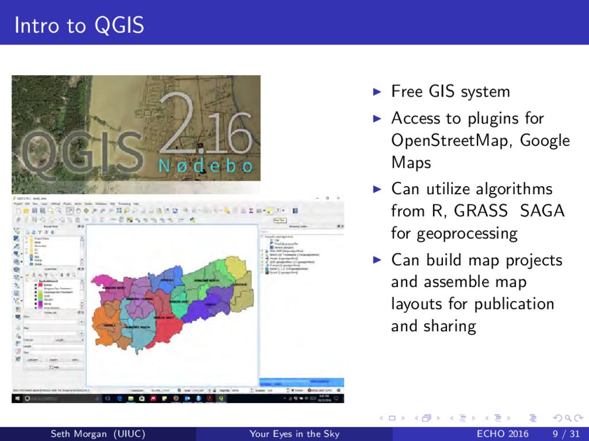The image size is (589, 441).
Task: Click the Save Project floppy disk icon
Action: tap(35, 211)
